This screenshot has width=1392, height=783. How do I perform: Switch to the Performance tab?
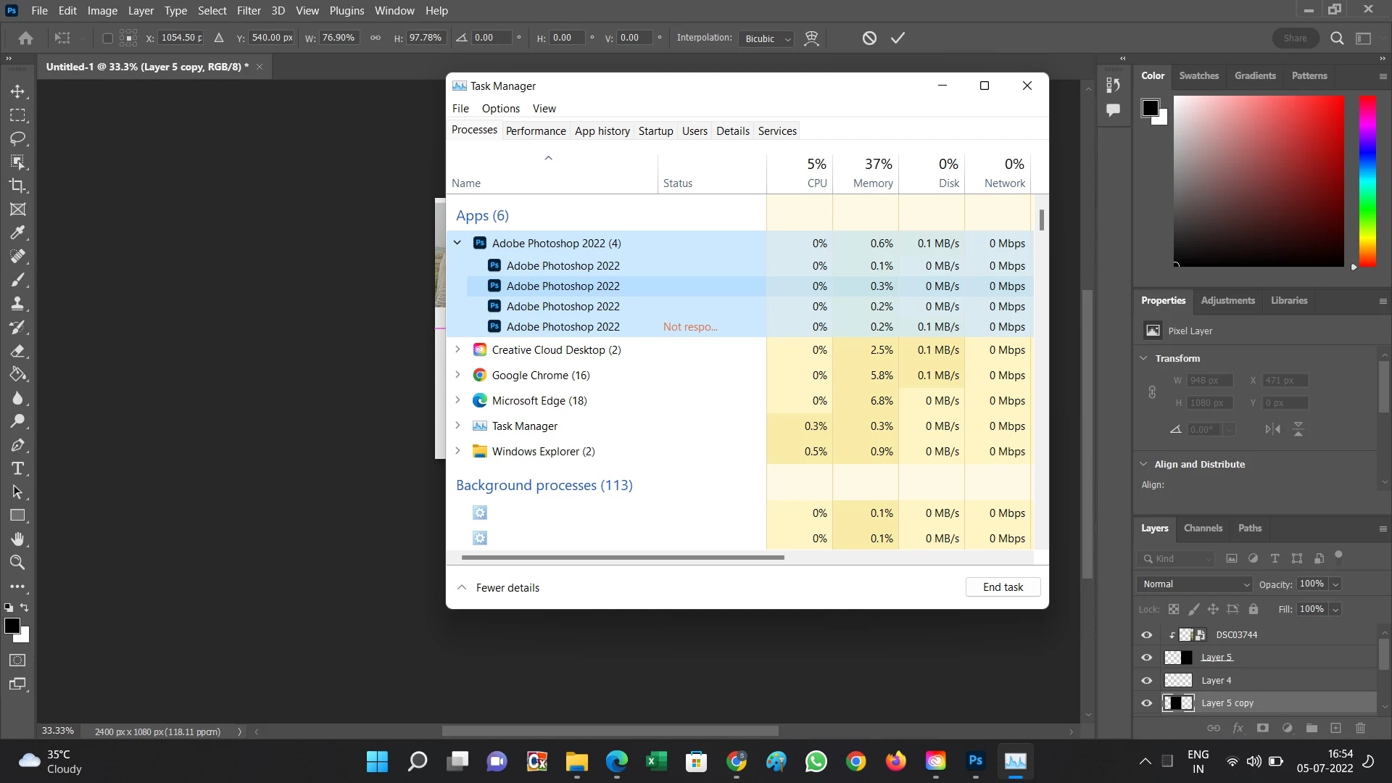[535, 130]
